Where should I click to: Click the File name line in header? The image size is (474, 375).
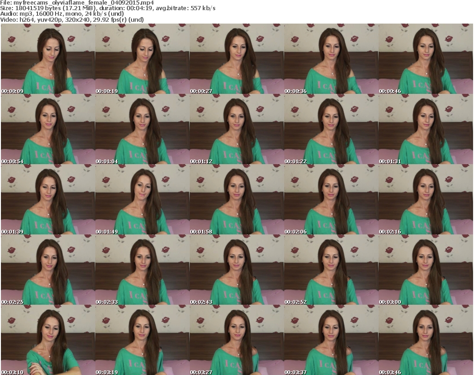click(77, 3)
